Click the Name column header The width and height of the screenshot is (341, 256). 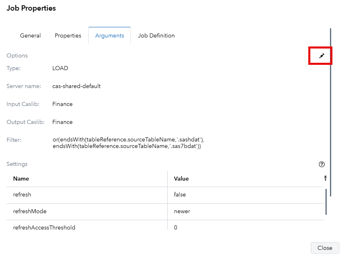coord(21,179)
